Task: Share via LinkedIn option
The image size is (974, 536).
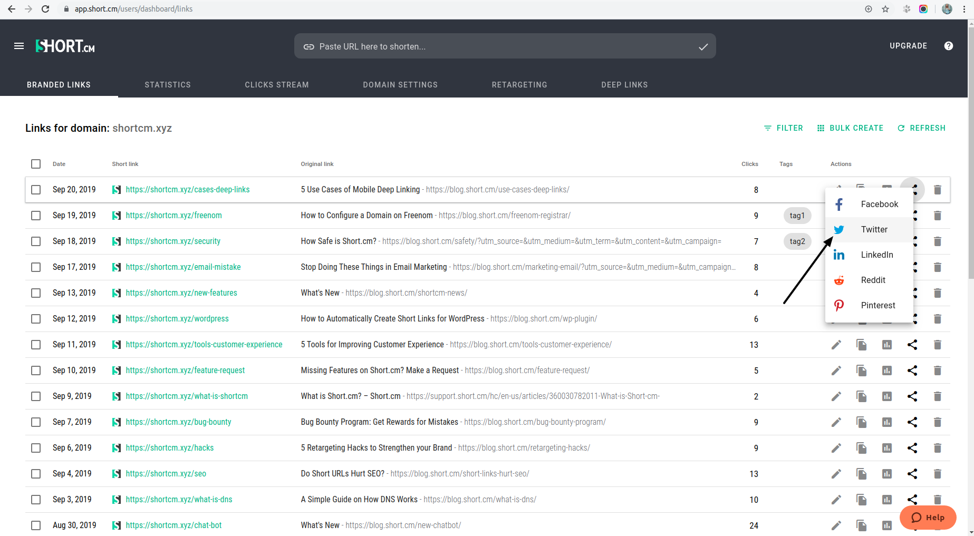Action: (x=869, y=255)
